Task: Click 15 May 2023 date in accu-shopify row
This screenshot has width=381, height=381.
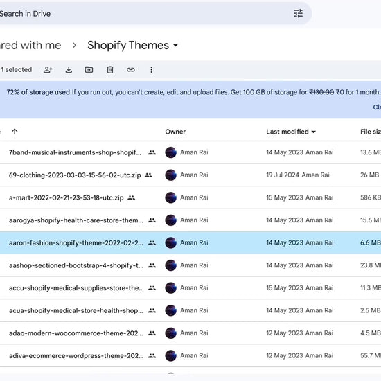Action: click(285, 288)
